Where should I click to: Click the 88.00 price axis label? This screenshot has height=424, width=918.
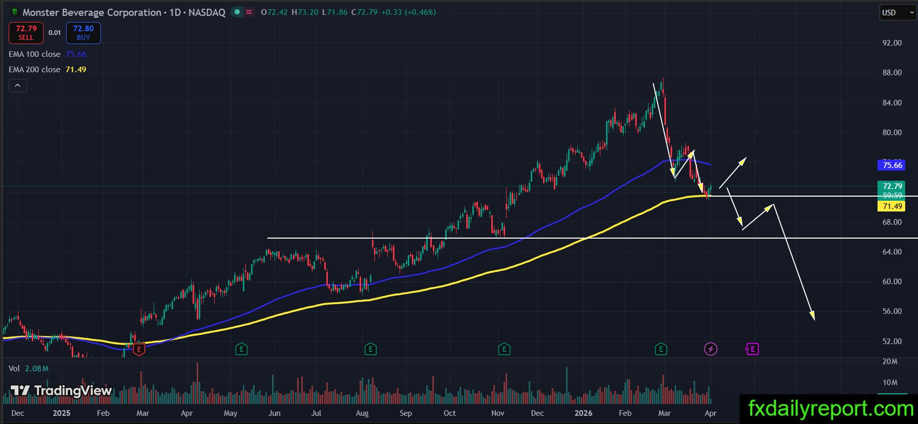[x=892, y=73]
